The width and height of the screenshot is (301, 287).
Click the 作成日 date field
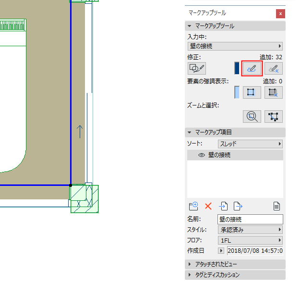point(255,250)
